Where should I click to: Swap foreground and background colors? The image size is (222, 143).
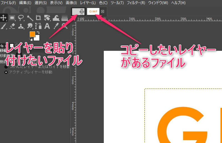coord(38,33)
